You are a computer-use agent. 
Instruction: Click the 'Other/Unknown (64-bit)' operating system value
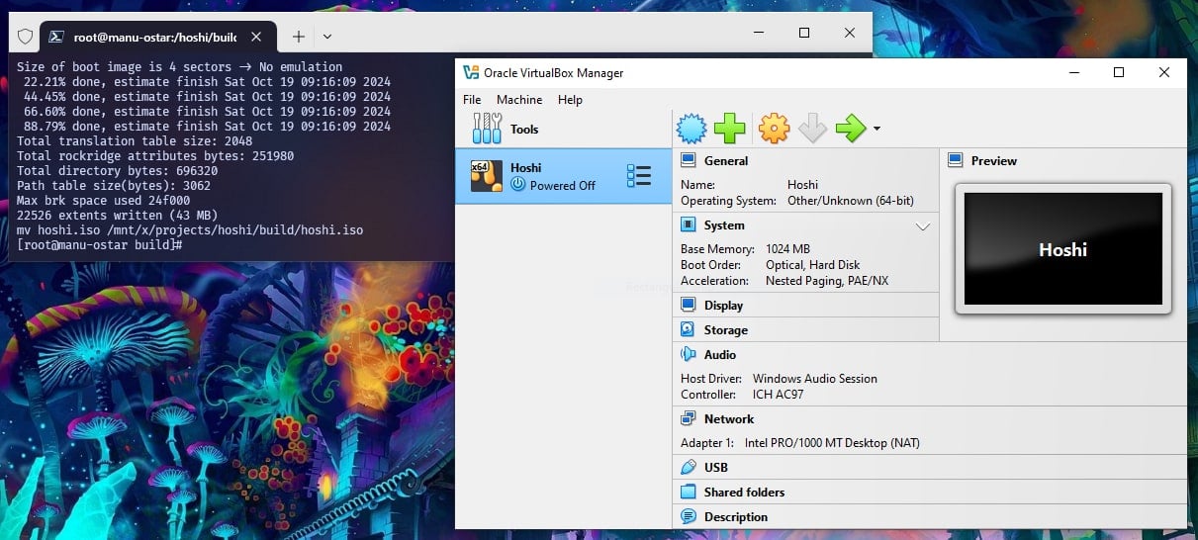[x=850, y=201]
